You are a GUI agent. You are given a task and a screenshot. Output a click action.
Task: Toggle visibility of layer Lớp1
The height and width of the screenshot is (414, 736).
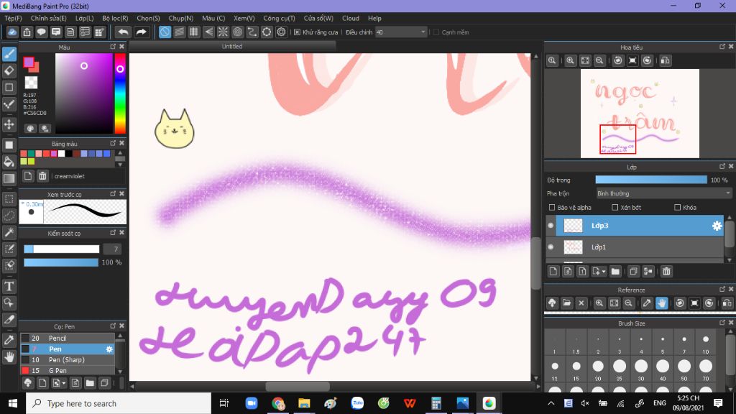point(551,247)
